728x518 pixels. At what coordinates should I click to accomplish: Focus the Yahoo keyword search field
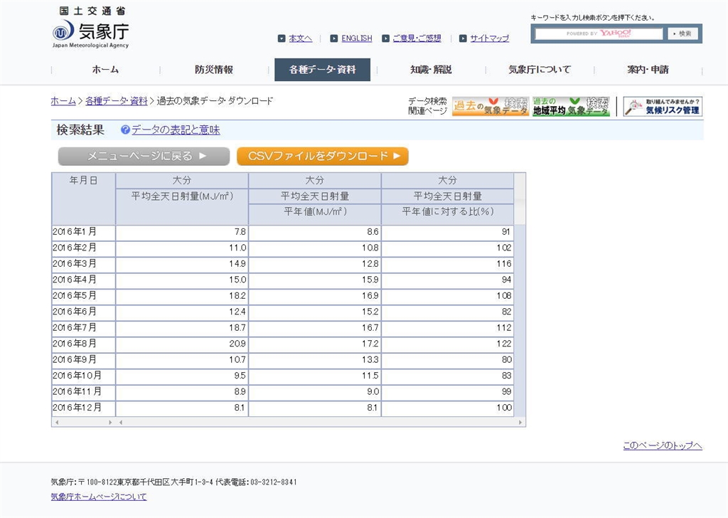tap(599, 33)
